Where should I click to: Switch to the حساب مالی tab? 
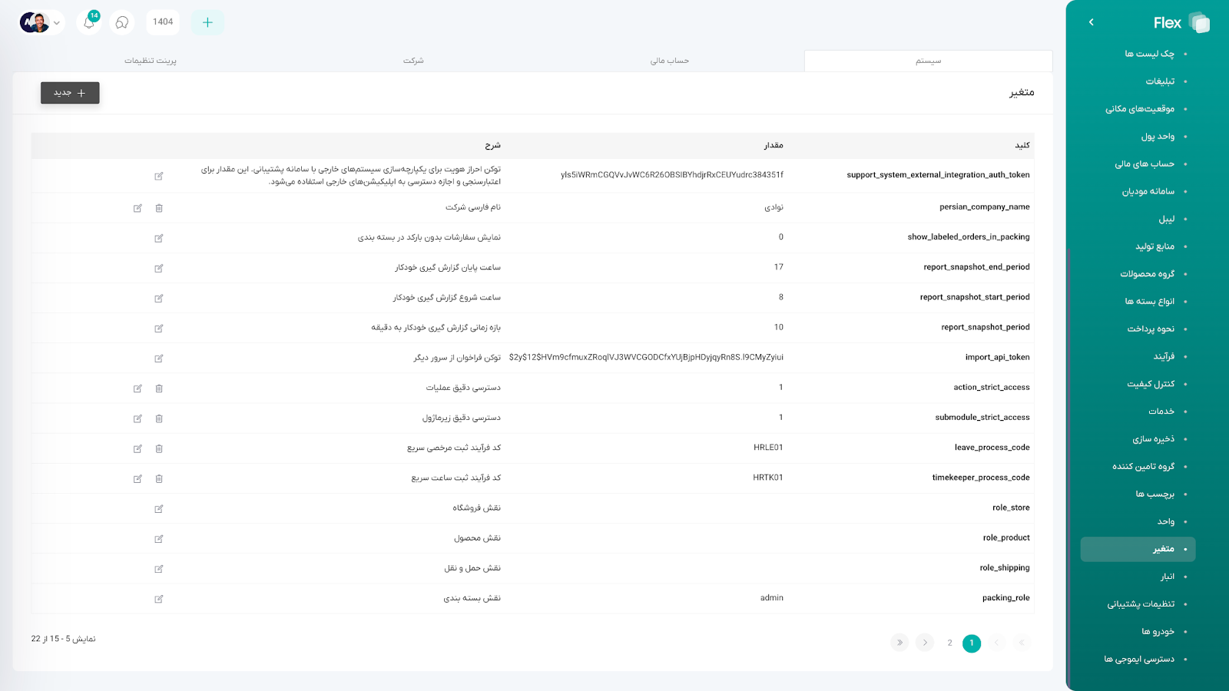669,61
